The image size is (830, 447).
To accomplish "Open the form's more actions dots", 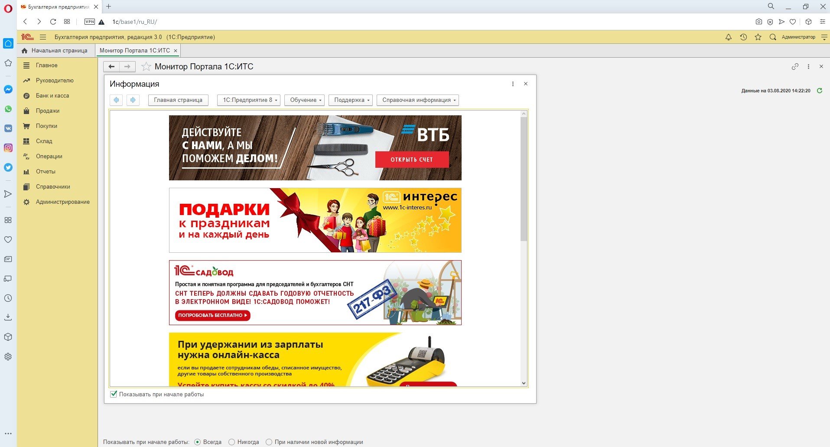I will click(808, 67).
